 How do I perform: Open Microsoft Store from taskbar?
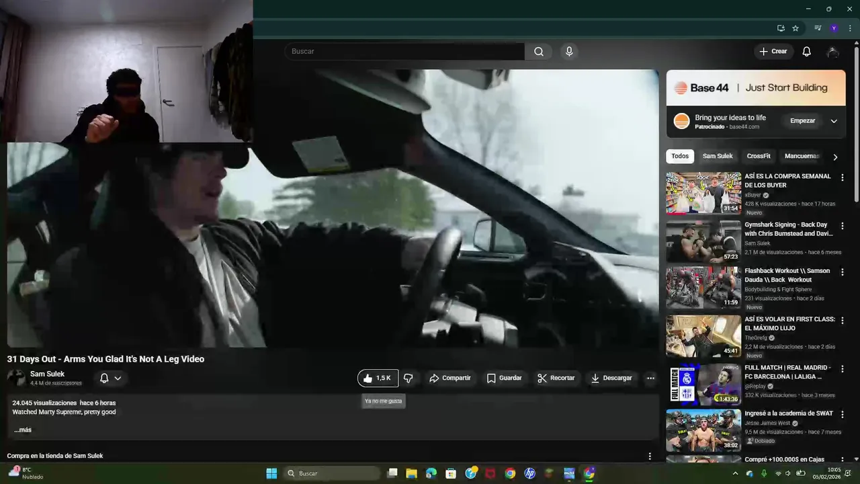tap(451, 473)
